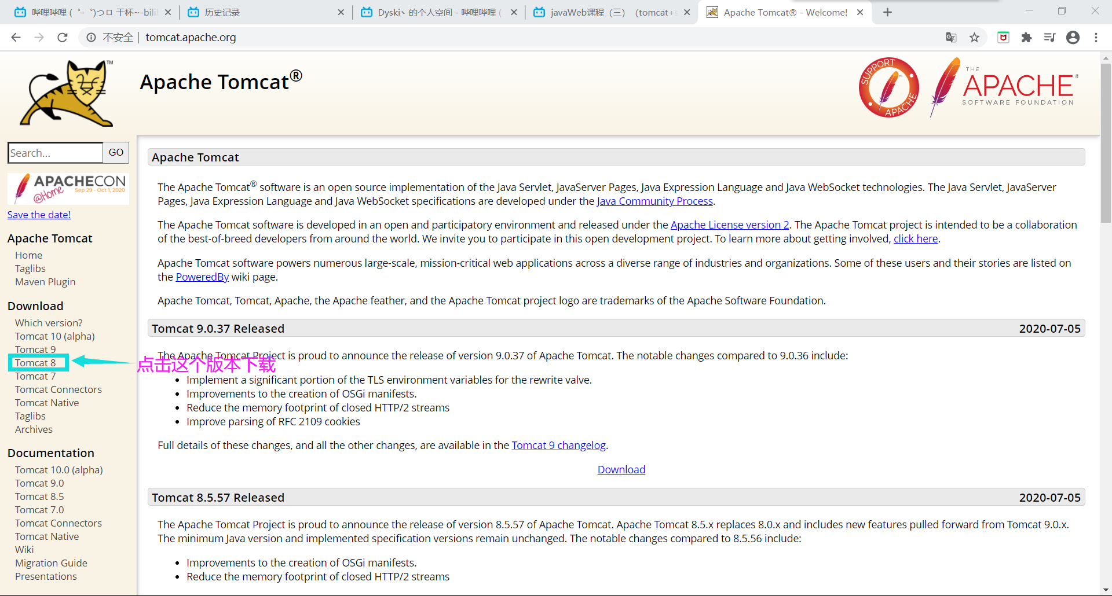The width and height of the screenshot is (1112, 596).
Task: Reload the Tomcat page
Action: (x=63, y=38)
